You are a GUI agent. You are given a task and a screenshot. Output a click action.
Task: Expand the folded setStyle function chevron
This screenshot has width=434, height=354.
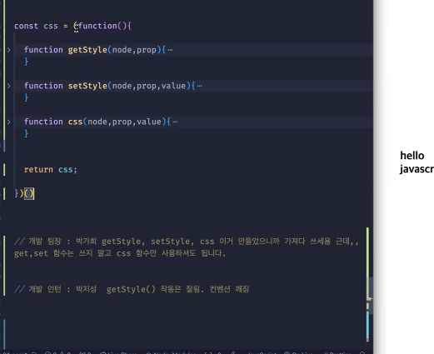click(9, 86)
